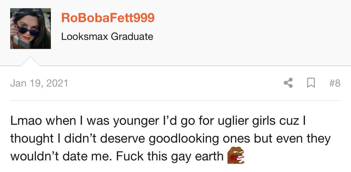This screenshot has width=351, height=172.
Task: Click the speech-bubble pointer below the avatar
Action: coord(31,61)
